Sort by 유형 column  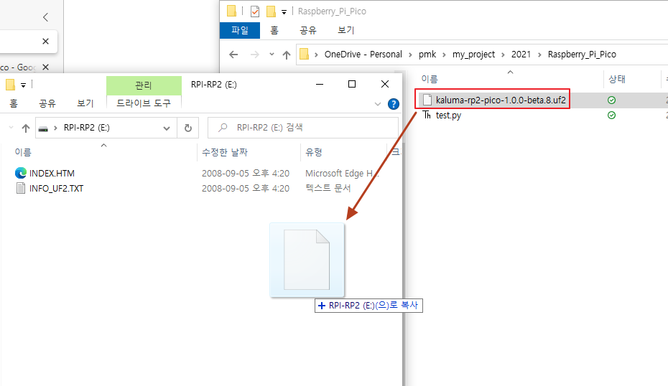tap(314, 152)
